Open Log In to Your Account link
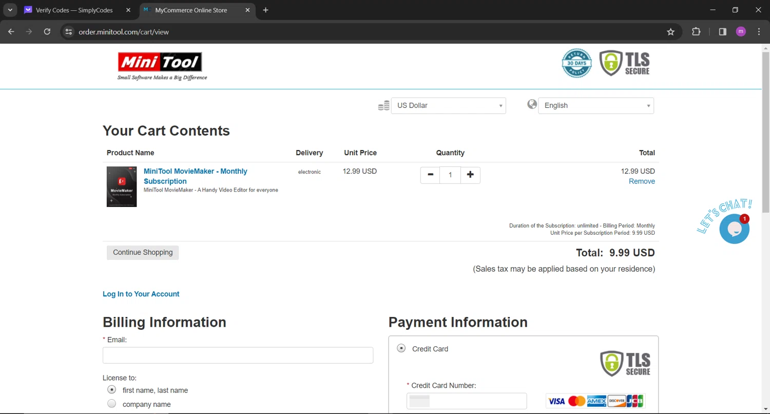770x414 pixels. 141,294
